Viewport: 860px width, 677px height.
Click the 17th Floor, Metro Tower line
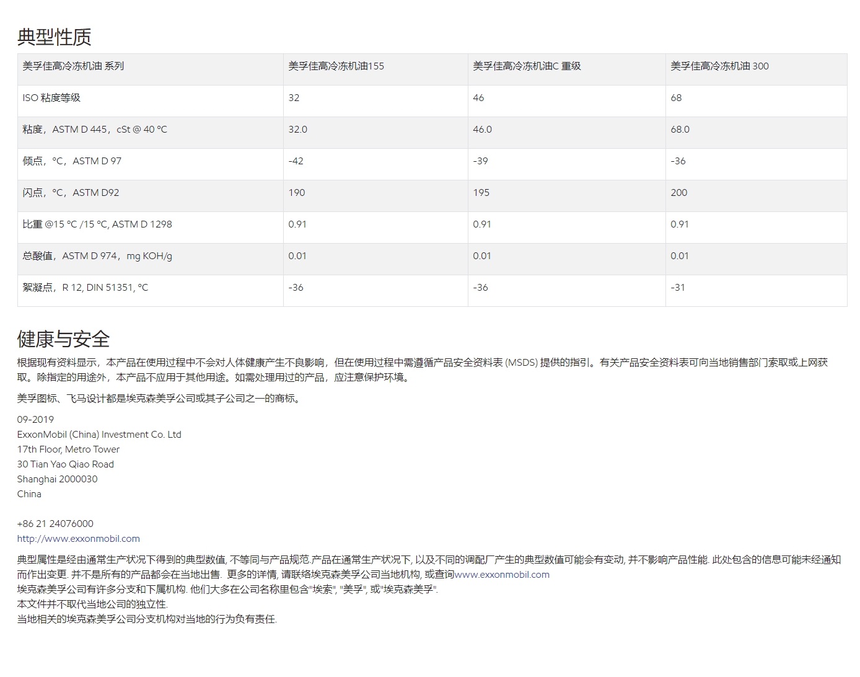click(68, 449)
